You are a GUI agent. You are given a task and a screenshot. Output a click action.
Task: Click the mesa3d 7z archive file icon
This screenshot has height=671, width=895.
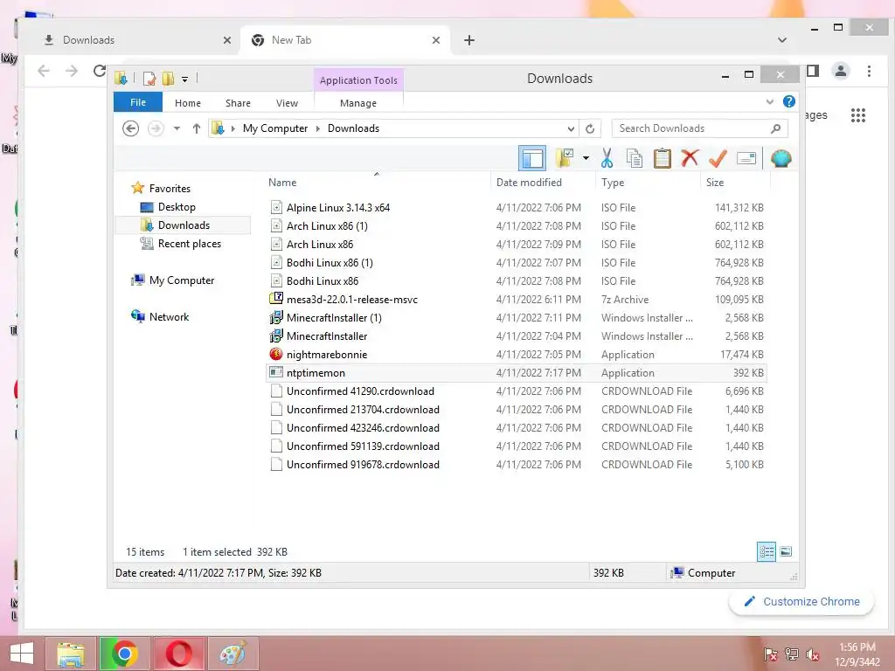coord(276,299)
